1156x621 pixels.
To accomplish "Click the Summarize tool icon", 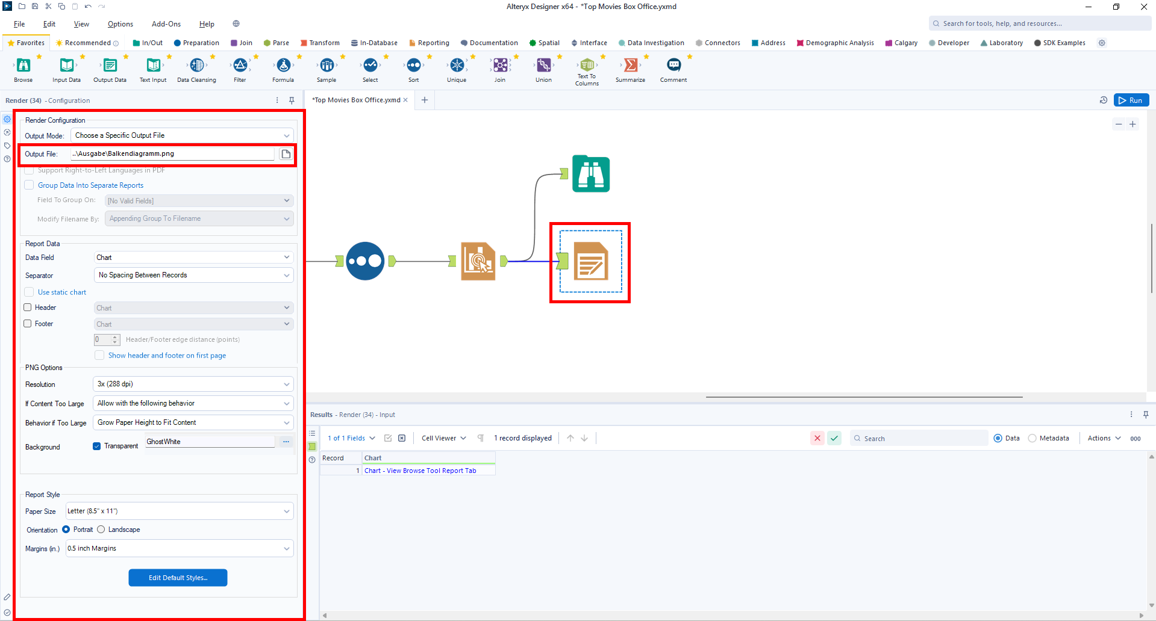I will click(630, 66).
